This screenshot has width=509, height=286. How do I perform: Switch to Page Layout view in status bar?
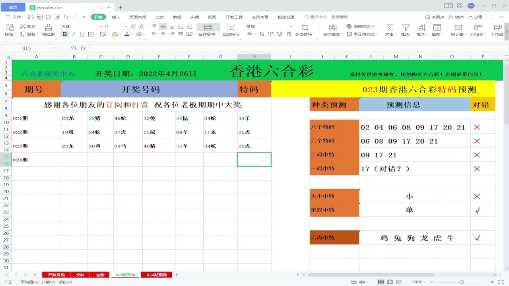coord(390,282)
